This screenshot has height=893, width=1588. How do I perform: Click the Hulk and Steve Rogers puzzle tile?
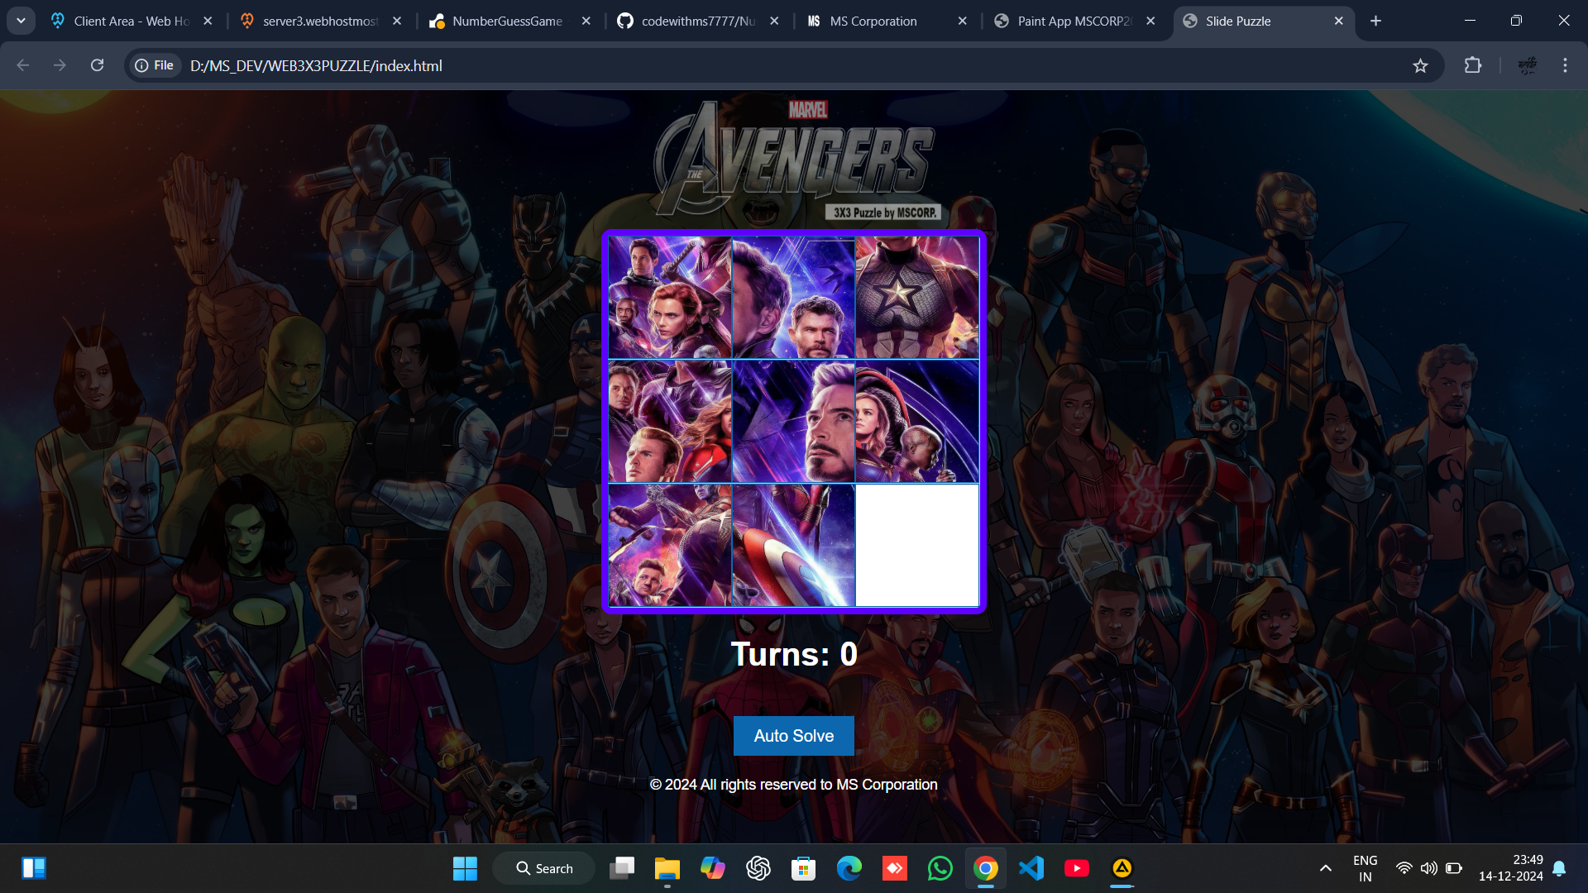tap(670, 422)
